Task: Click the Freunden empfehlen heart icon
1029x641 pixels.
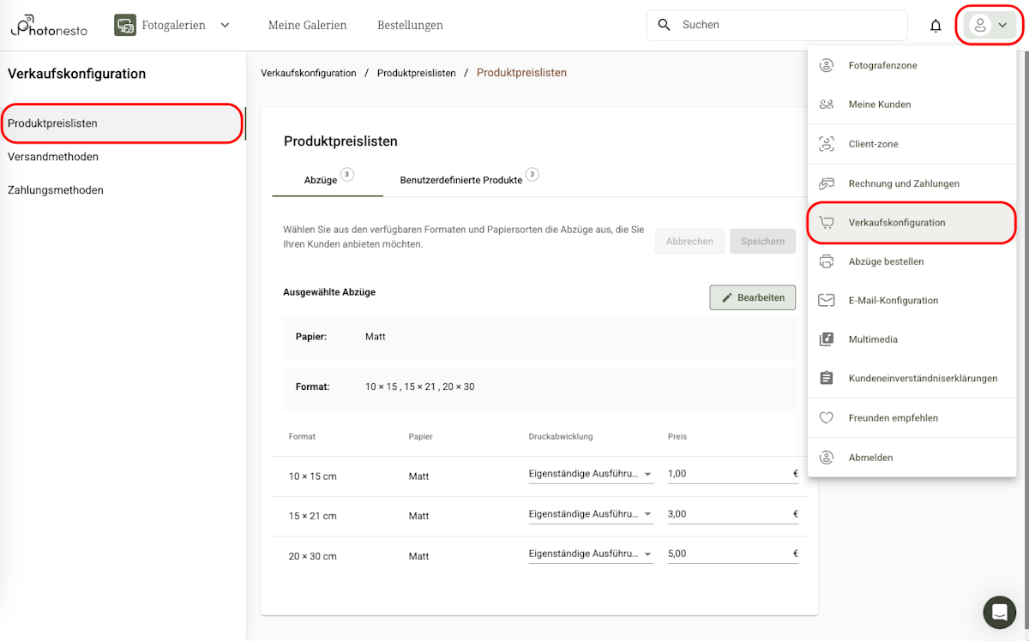Action: (x=827, y=418)
